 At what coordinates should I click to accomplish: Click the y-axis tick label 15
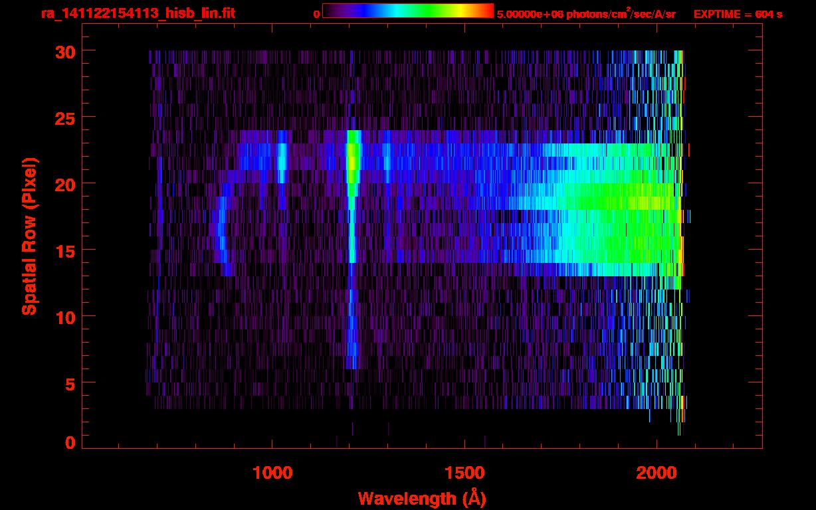coord(64,250)
